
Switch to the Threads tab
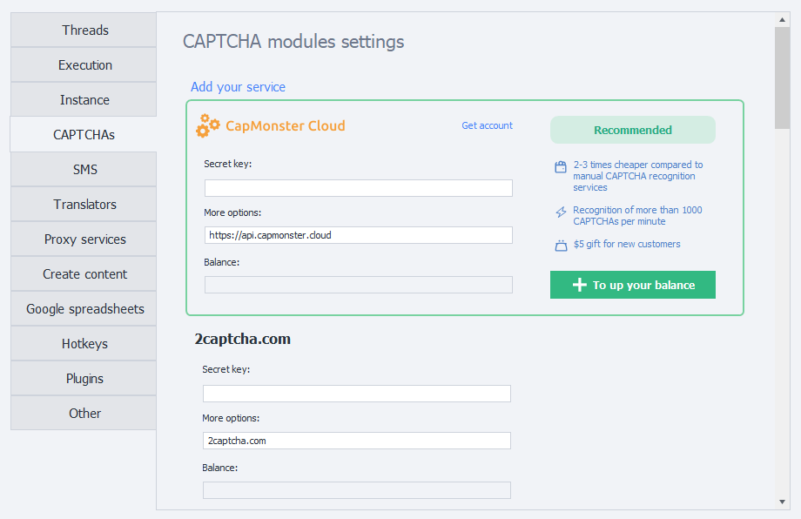coord(84,30)
